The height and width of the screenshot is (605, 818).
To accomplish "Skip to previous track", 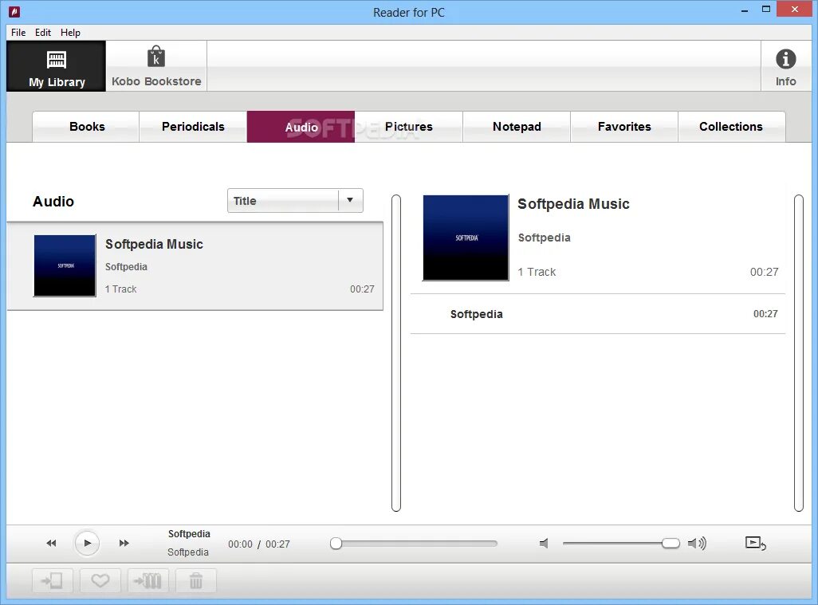I will click(51, 544).
